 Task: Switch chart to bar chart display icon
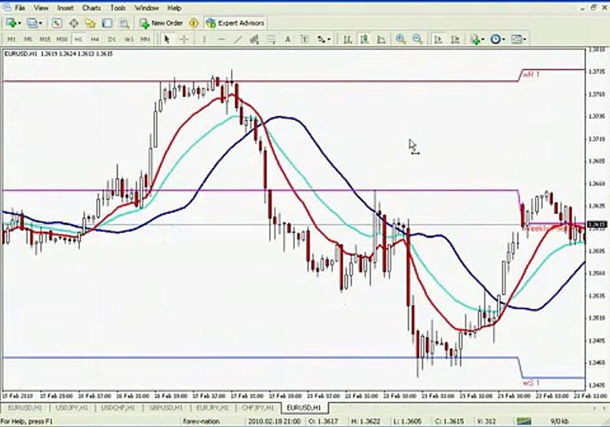[347, 39]
